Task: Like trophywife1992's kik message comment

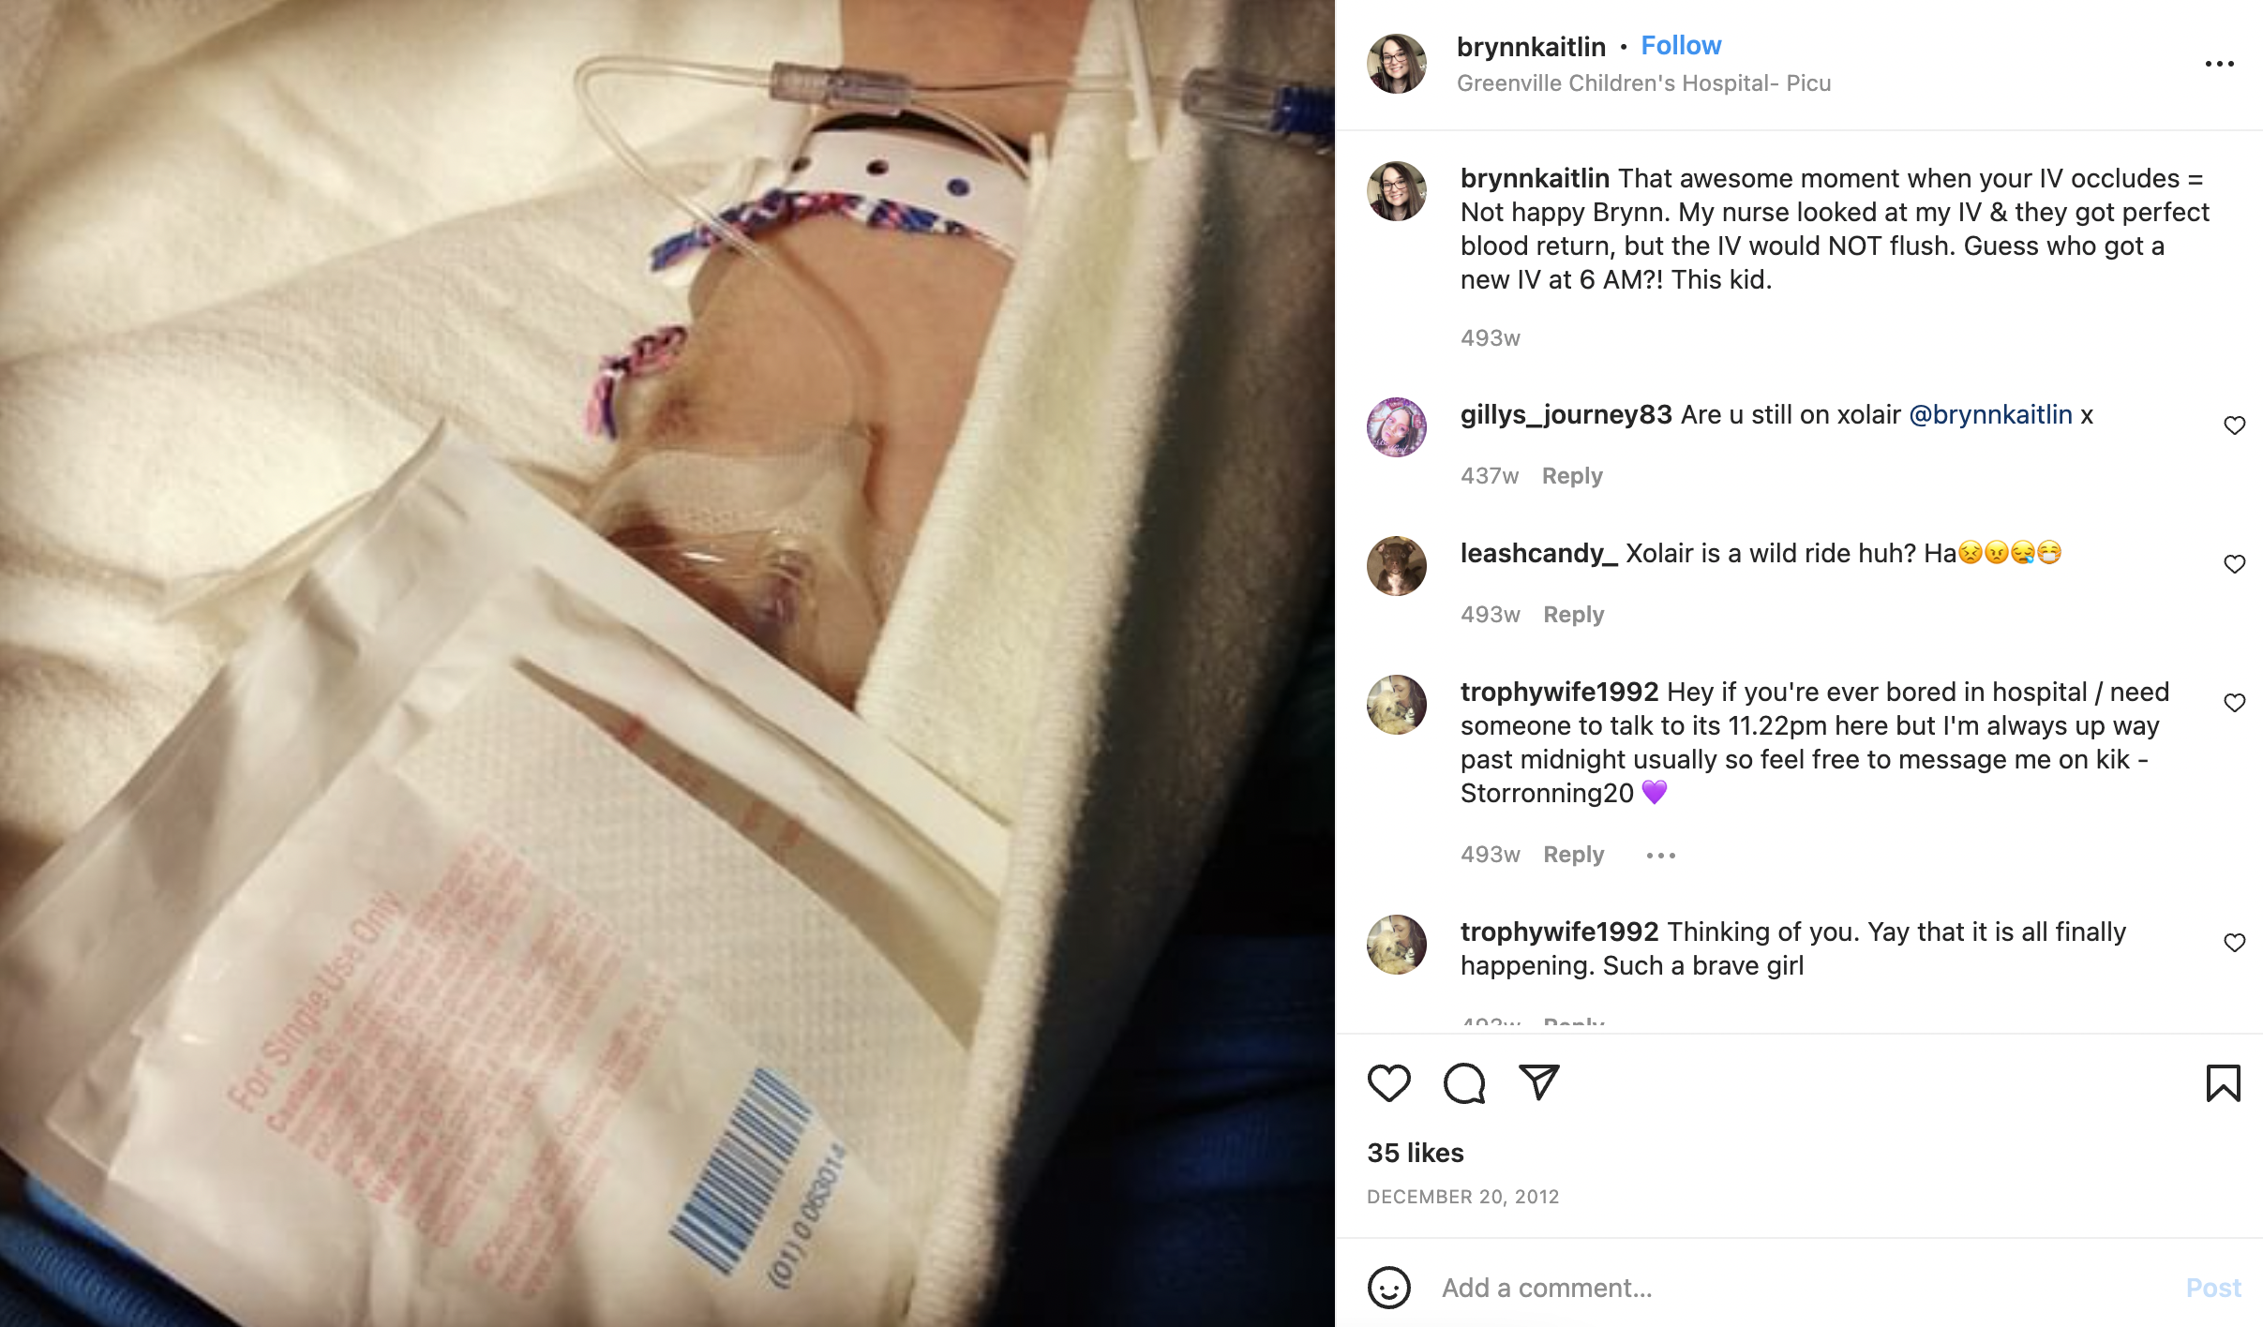Action: click(x=2234, y=703)
